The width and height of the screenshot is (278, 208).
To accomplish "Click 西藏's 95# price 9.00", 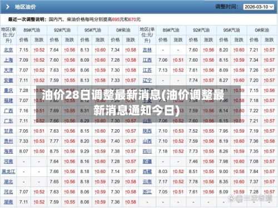I will click(x=224, y=171).
